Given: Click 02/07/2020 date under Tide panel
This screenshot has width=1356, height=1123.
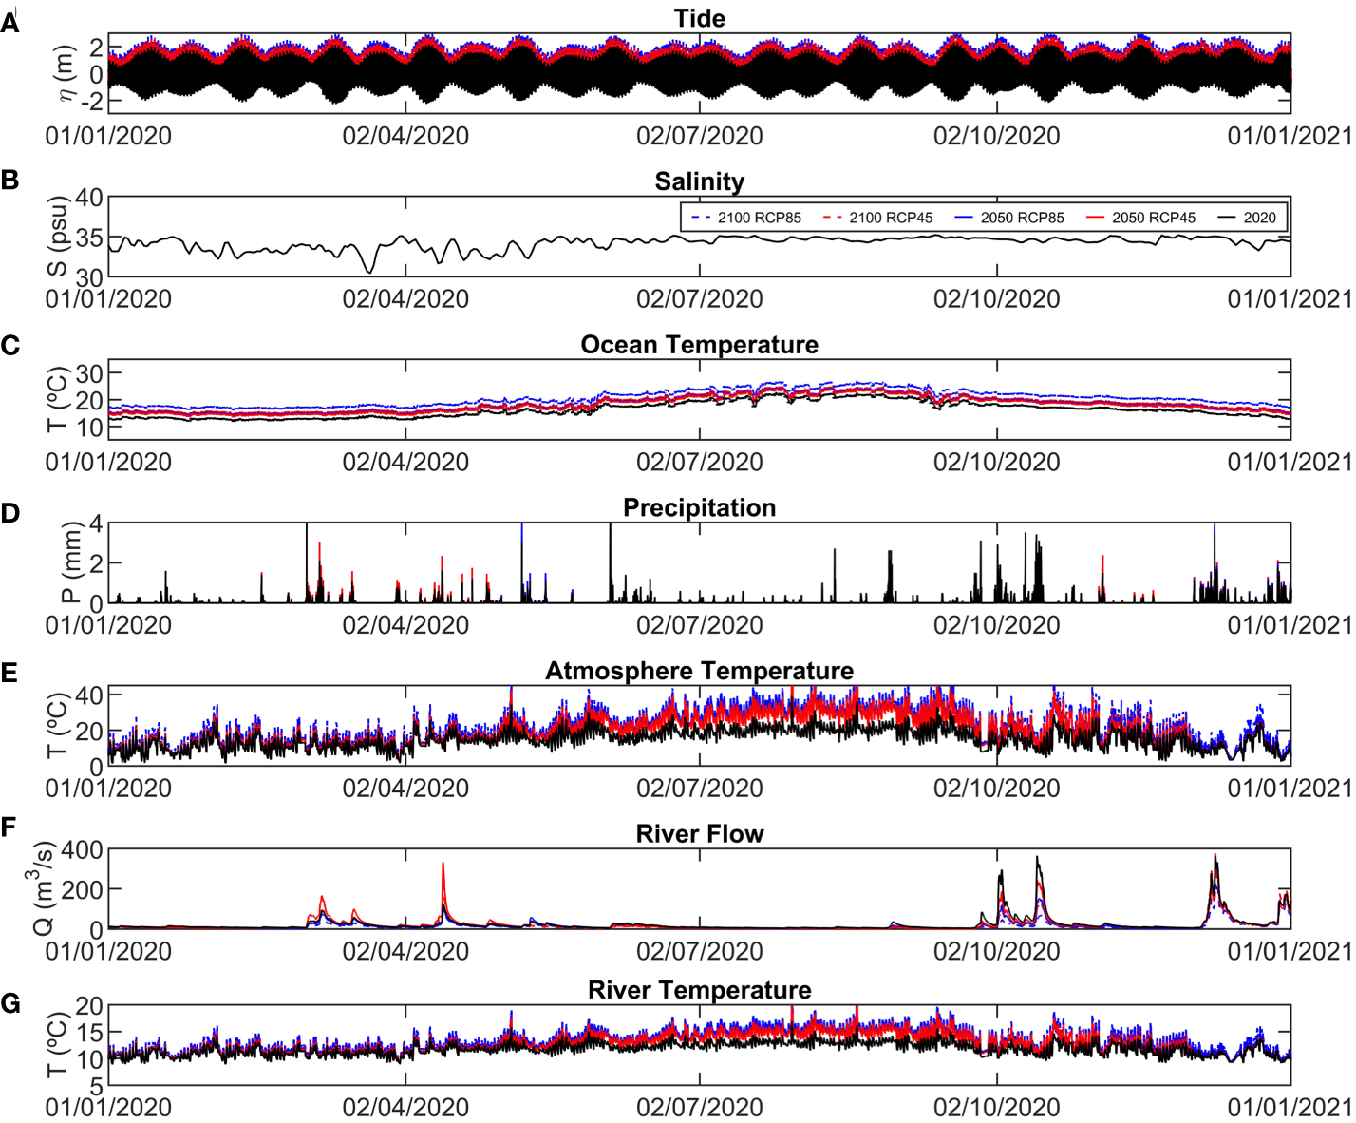Looking at the screenshot, I should [x=699, y=136].
